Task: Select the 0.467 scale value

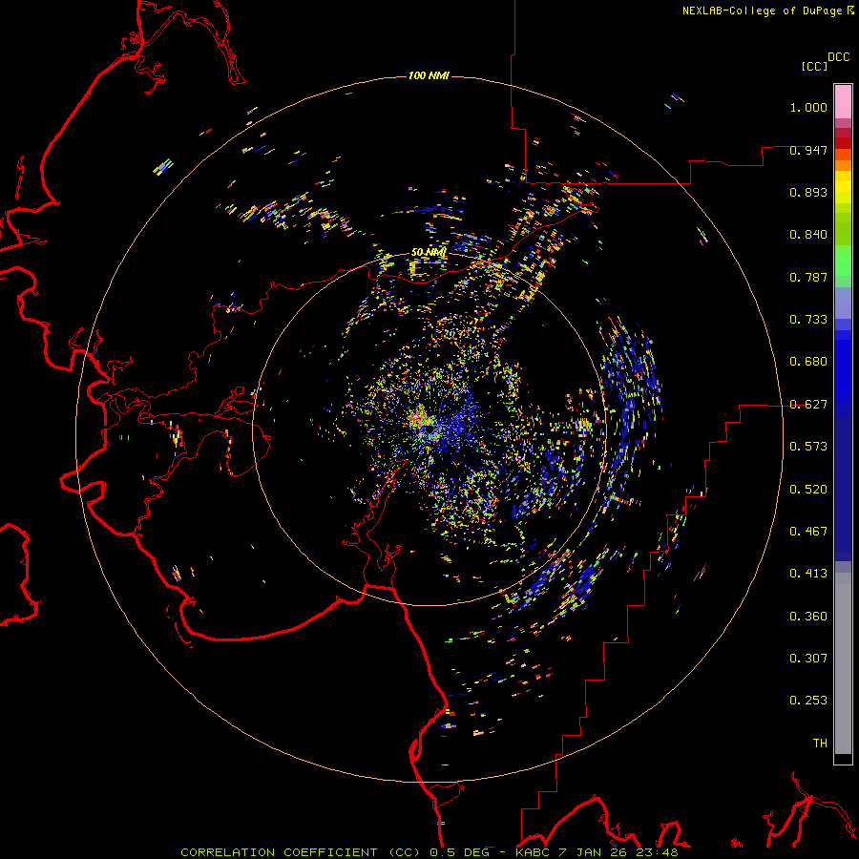Action: pyautogui.click(x=808, y=532)
